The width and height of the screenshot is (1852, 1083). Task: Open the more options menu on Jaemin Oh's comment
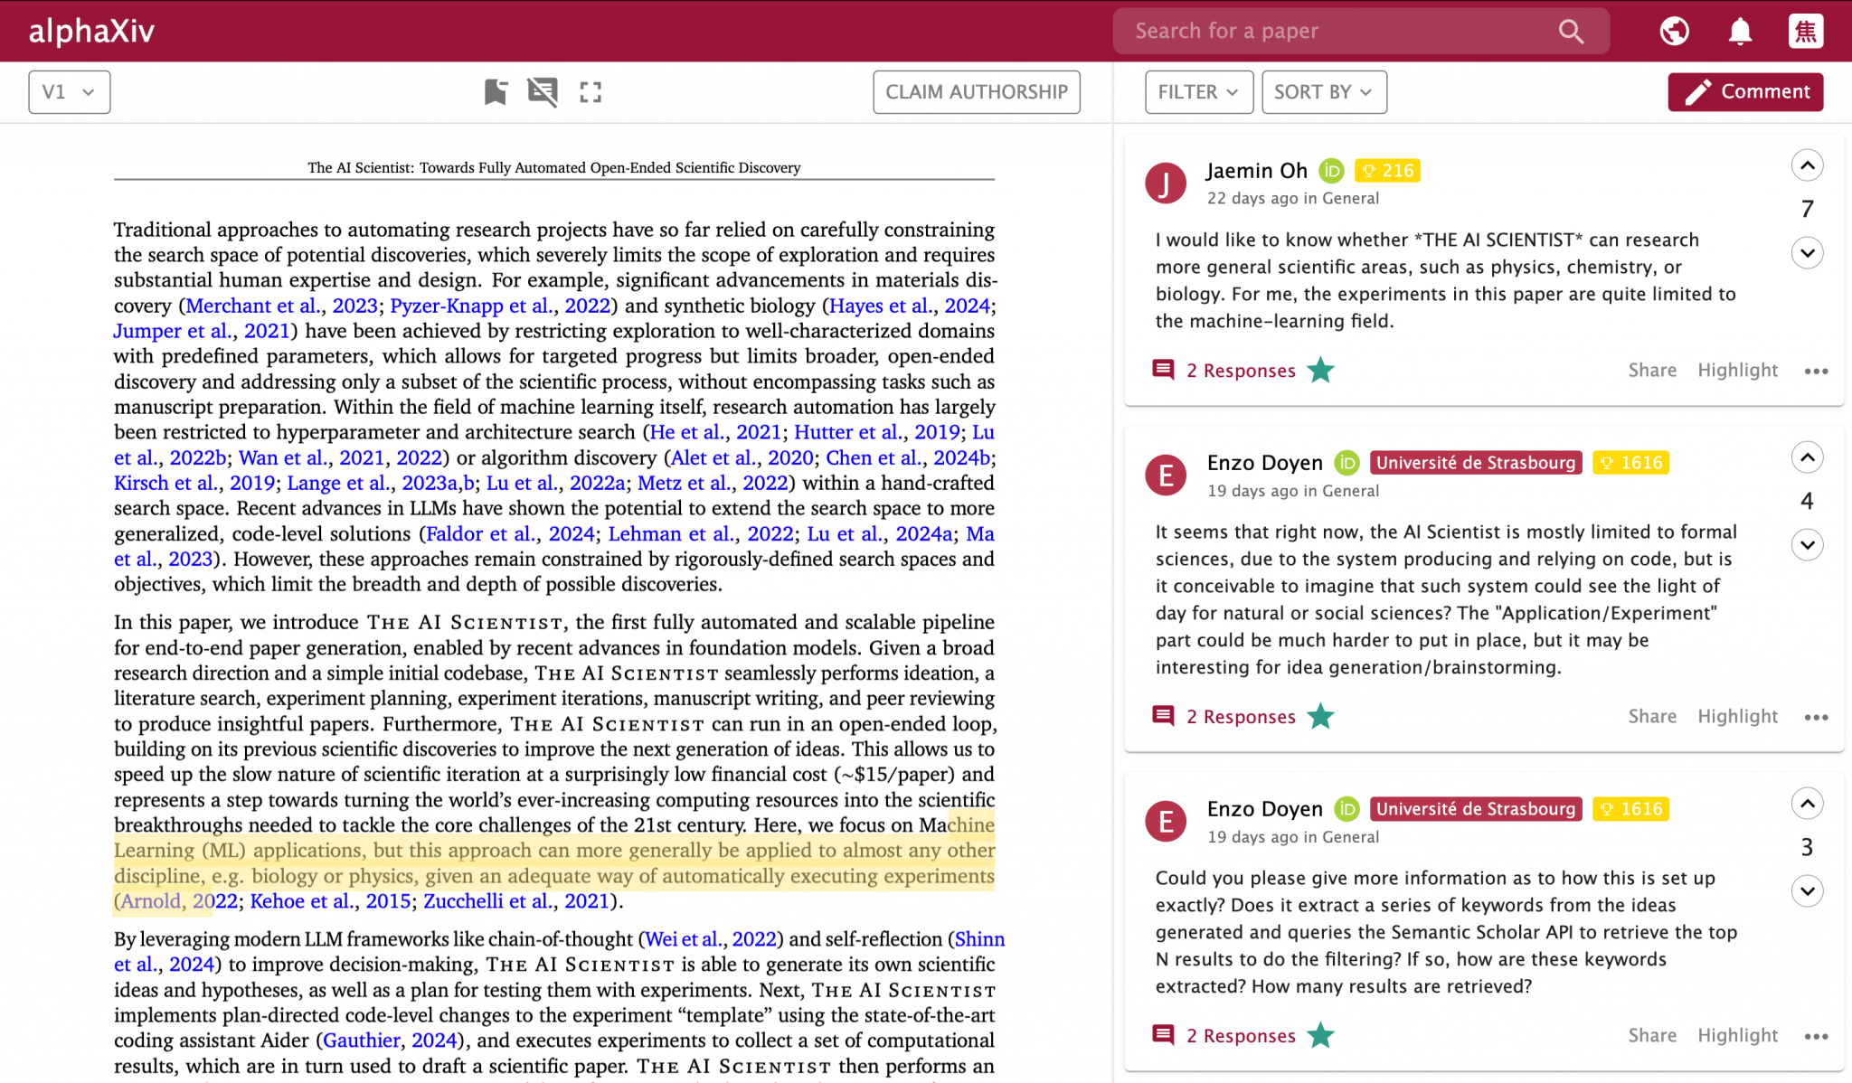pos(1816,371)
